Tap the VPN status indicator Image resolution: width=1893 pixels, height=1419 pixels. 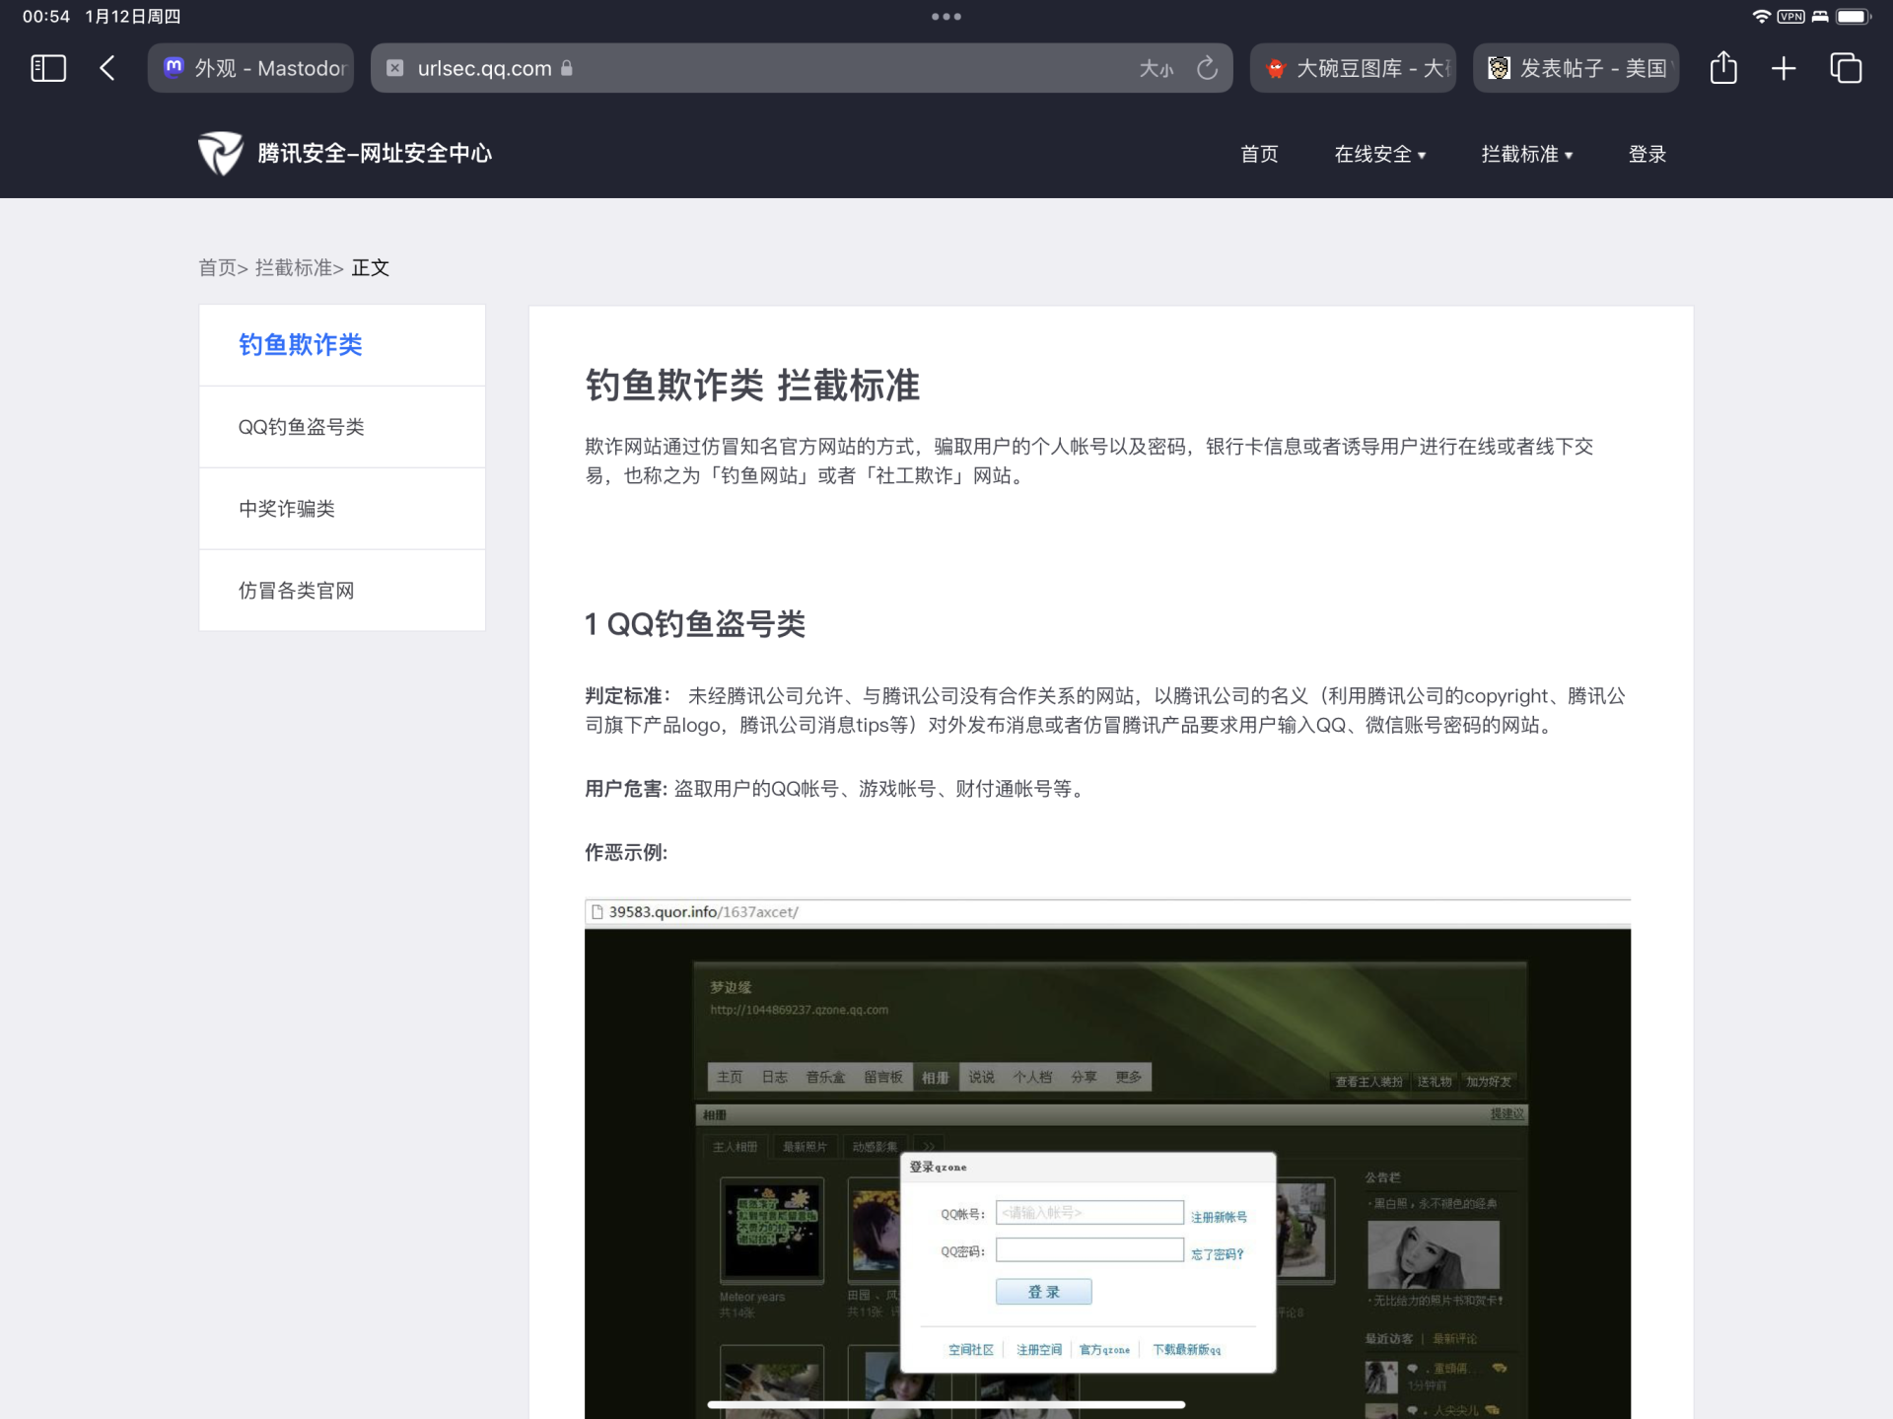coord(1790,17)
